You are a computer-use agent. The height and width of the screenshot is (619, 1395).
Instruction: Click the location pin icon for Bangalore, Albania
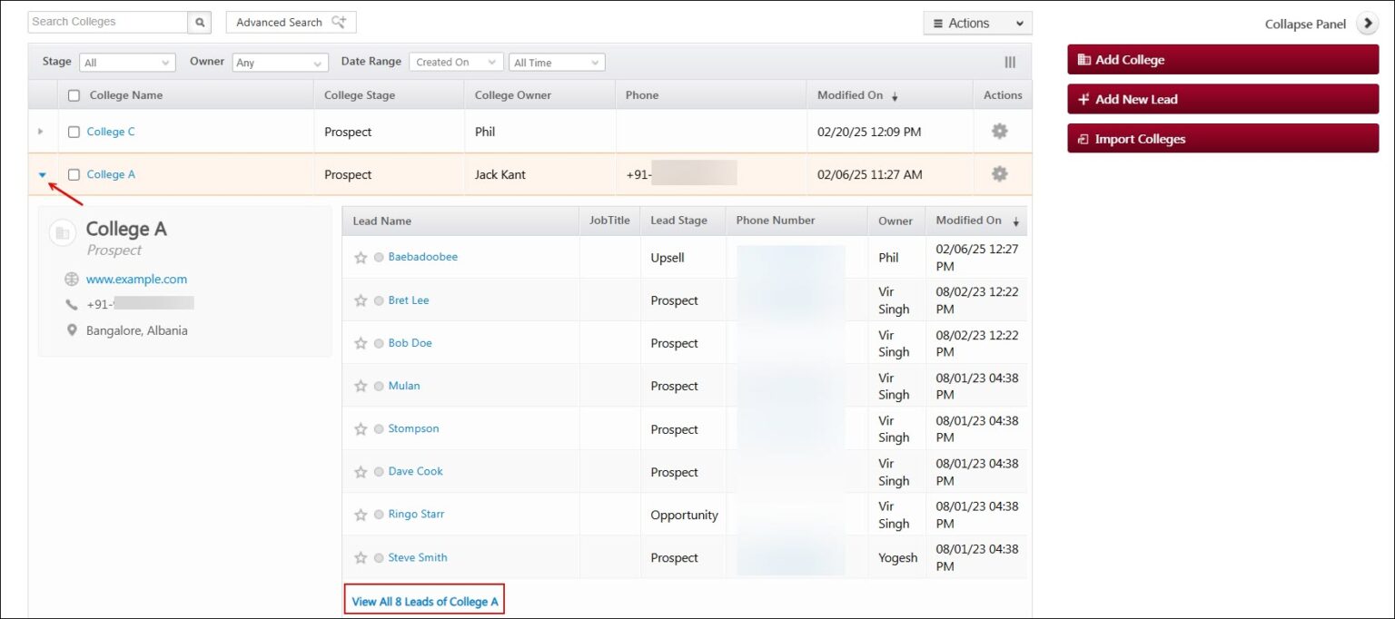click(x=73, y=330)
